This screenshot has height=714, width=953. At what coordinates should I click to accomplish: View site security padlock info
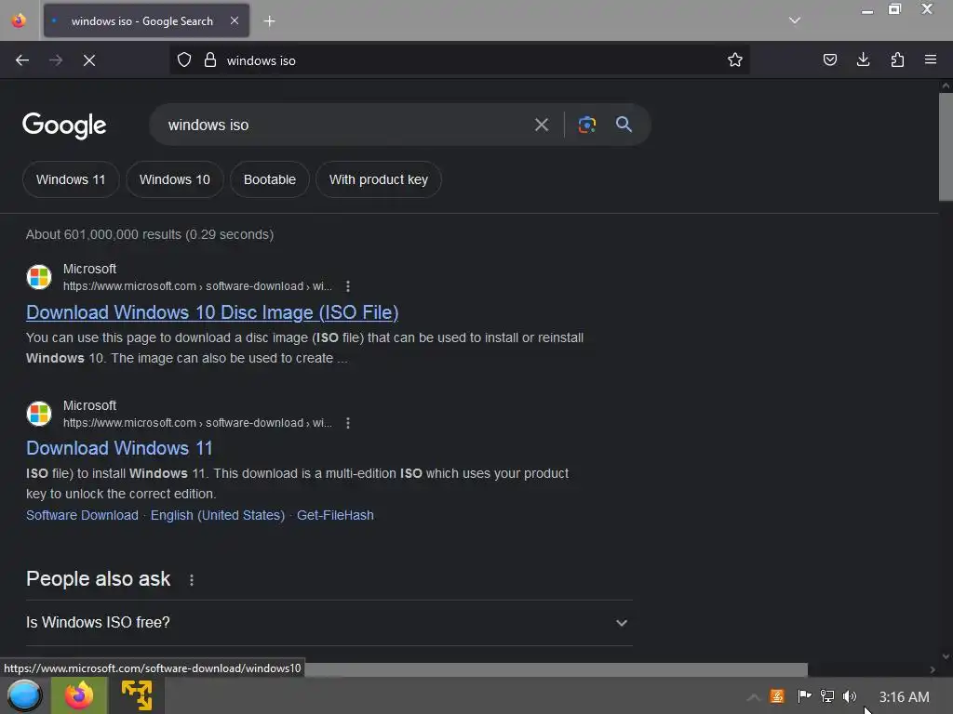coord(210,60)
